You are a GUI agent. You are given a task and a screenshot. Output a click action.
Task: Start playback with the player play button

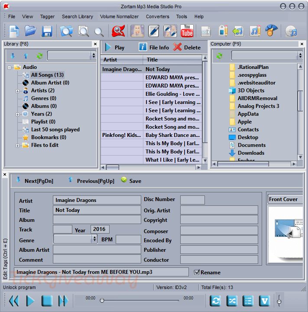point(30,301)
